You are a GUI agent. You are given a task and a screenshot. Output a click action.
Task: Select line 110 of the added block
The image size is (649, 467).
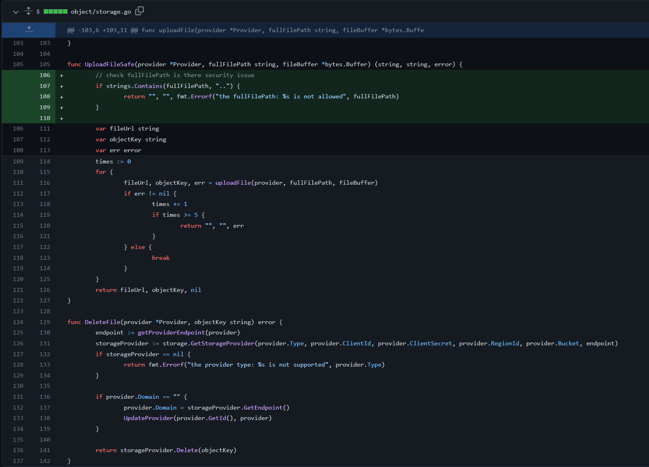point(45,118)
